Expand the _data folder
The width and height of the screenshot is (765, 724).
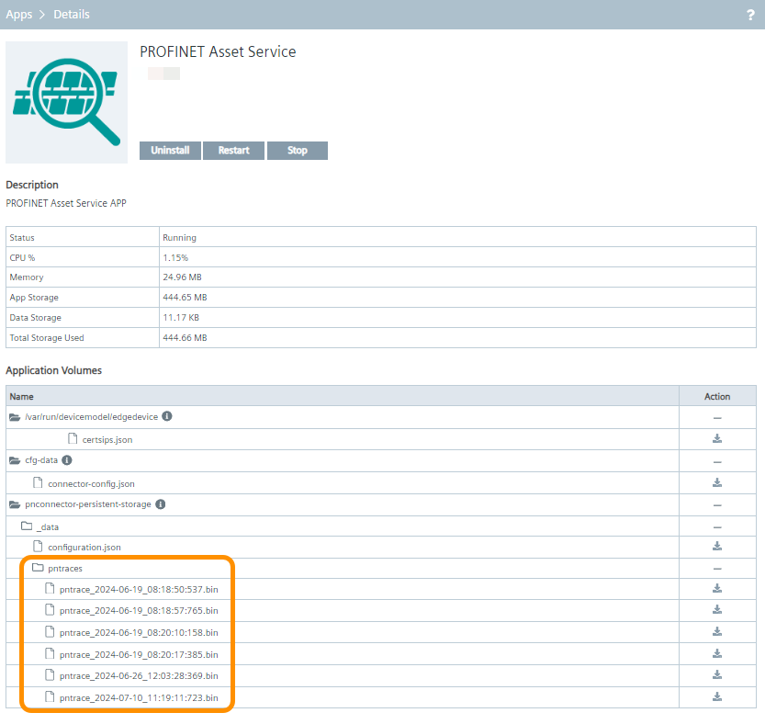27,526
